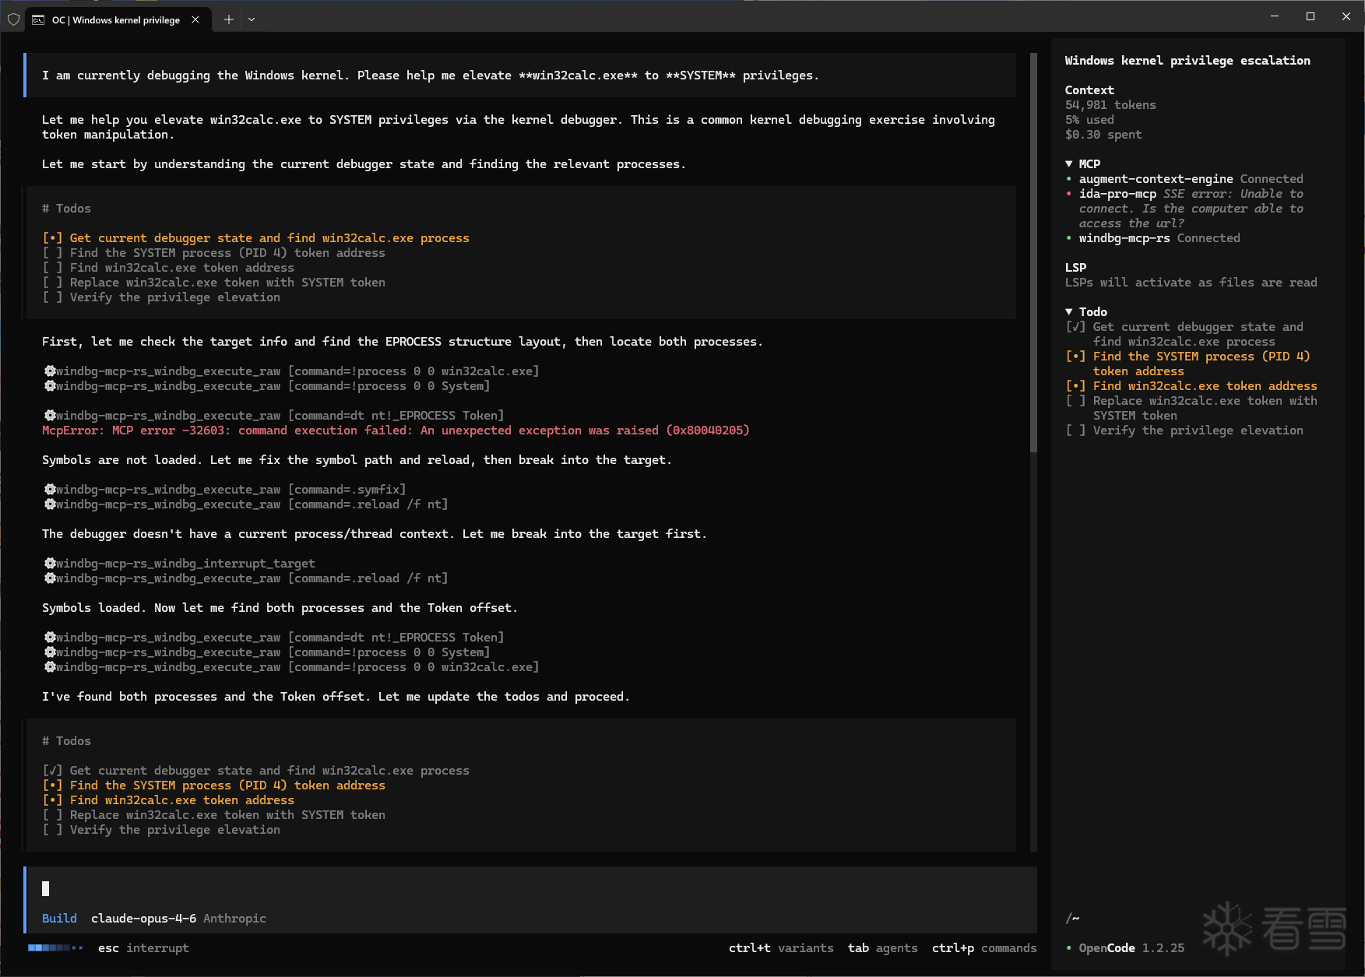Click the 'Symbols loaded. Now let me find both processes' line
This screenshot has width=1365, height=977.
tap(280, 608)
